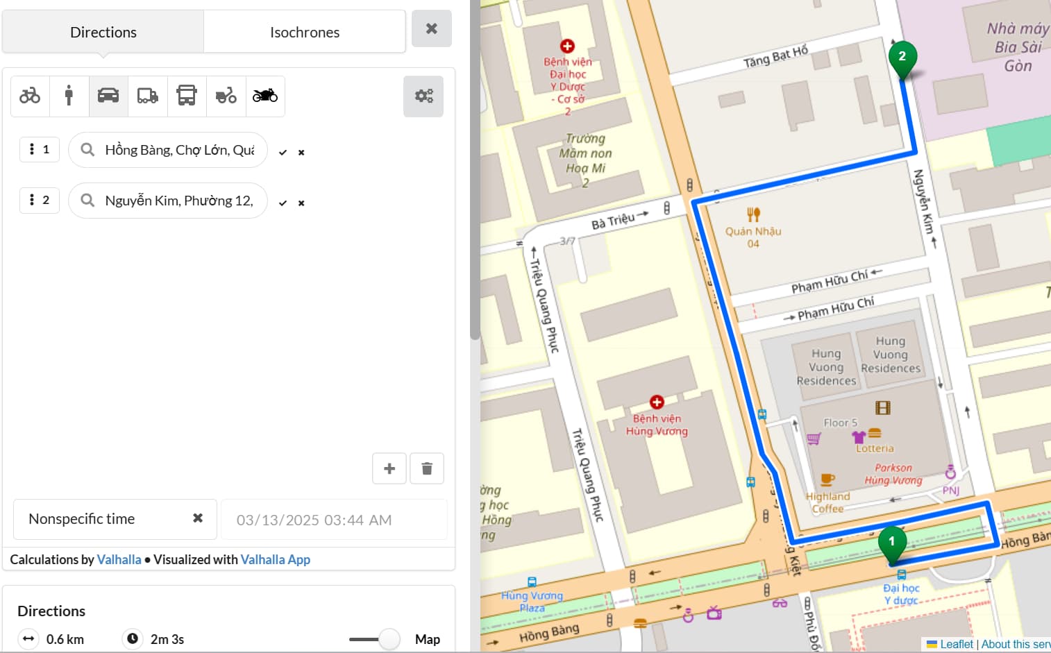Select the truck travel mode

147,96
